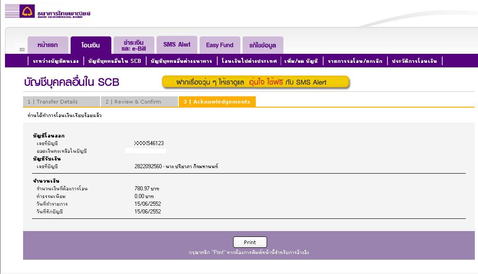
Task: Click the source account number XXXX546123
Action: (x=149, y=143)
